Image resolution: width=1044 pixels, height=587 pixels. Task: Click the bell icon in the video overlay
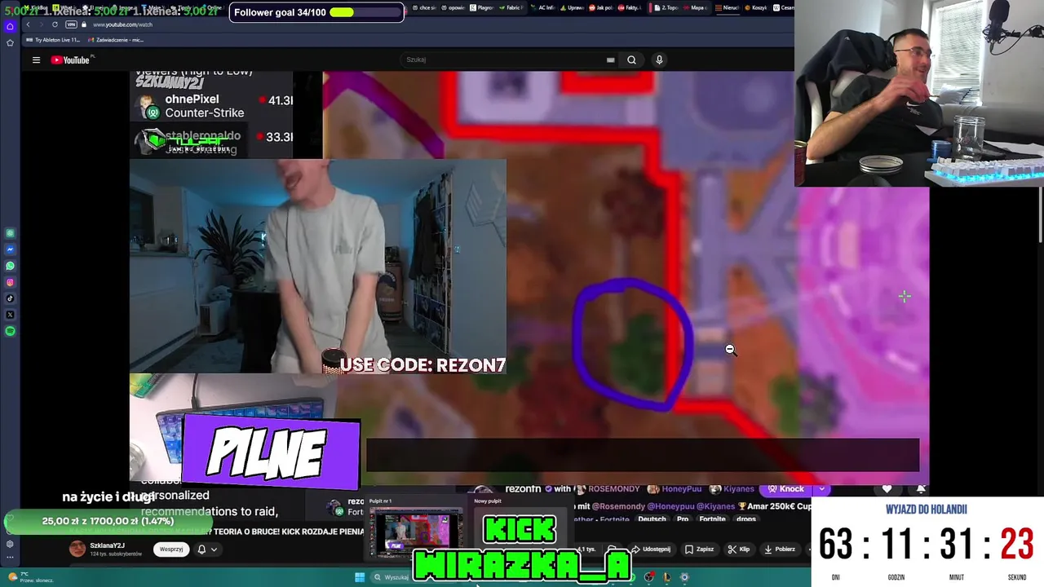pyautogui.click(x=921, y=489)
